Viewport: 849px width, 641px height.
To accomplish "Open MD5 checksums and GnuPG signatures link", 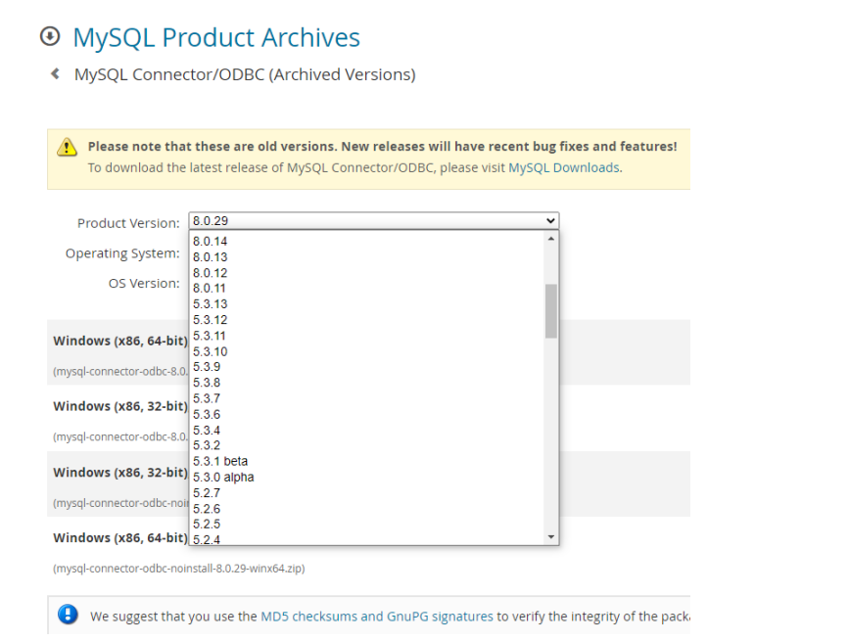I will point(376,617).
